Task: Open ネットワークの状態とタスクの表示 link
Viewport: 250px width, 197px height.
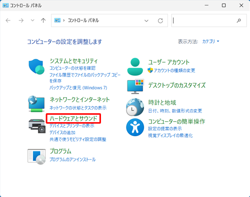Action: coord(78,108)
